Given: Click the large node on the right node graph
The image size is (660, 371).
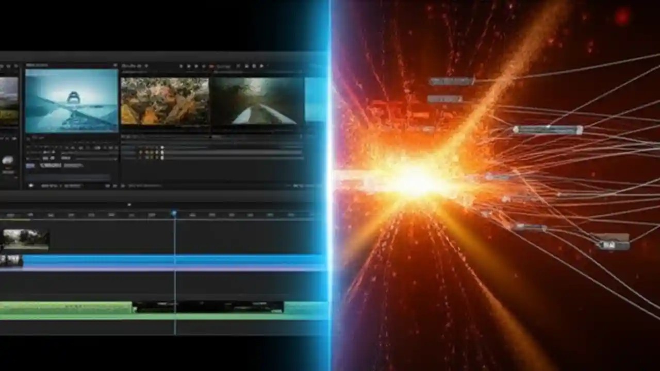Looking at the screenshot, I should click(548, 130).
